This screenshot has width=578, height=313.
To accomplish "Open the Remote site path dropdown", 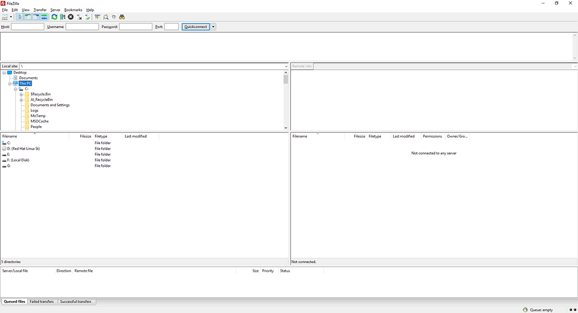I will (575, 66).
